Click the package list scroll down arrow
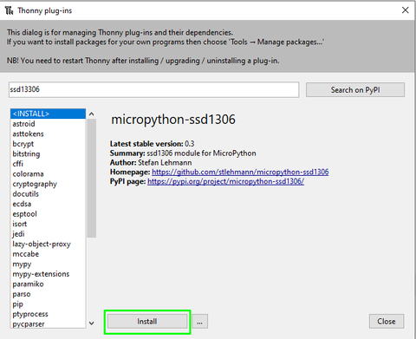Image resolution: width=416 pixels, height=339 pixels. coord(92,323)
